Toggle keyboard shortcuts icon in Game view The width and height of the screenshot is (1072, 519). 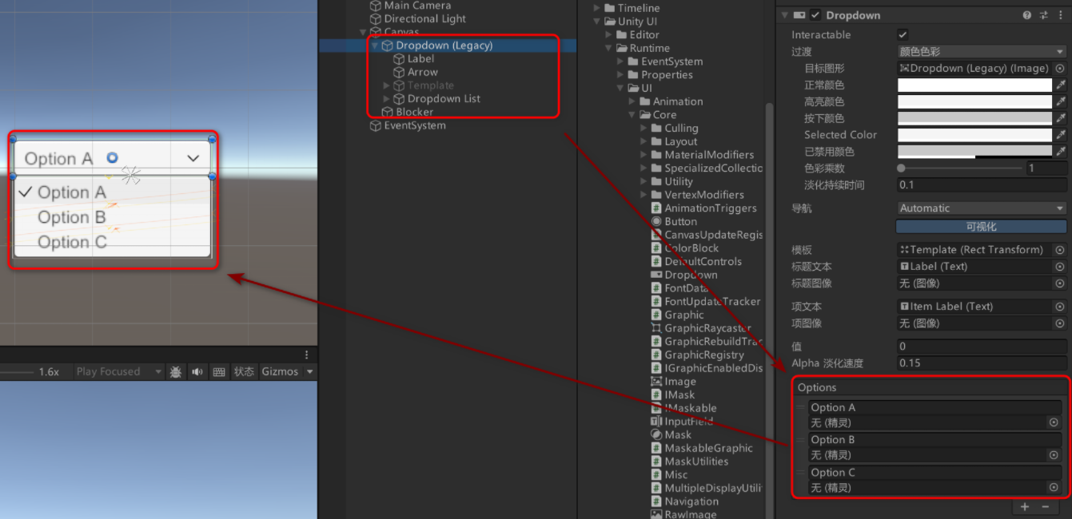click(x=218, y=372)
